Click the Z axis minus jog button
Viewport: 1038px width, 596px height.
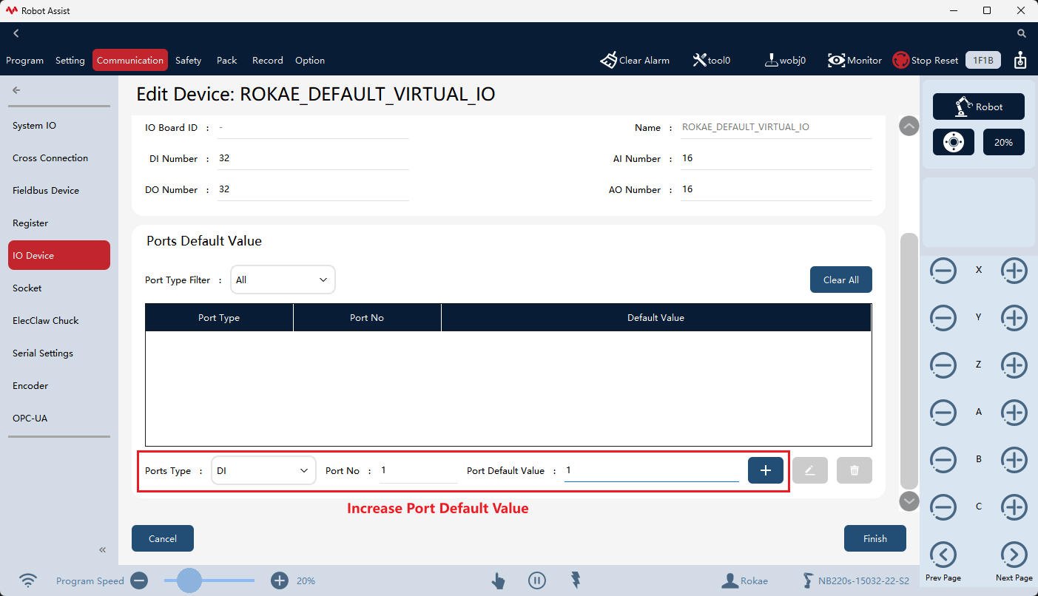[943, 365]
